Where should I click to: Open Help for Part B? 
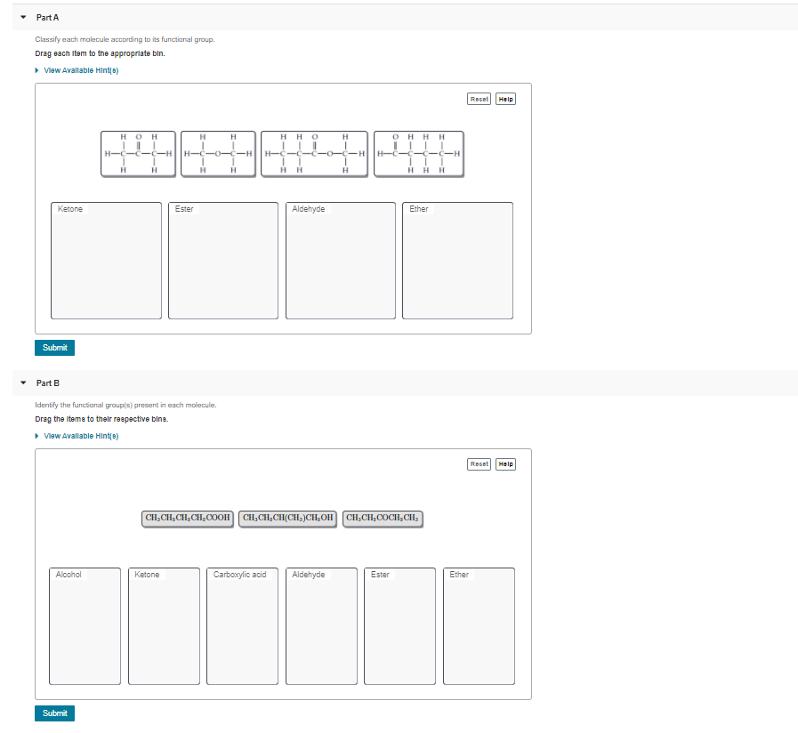pyautogui.click(x=504, y=463)
